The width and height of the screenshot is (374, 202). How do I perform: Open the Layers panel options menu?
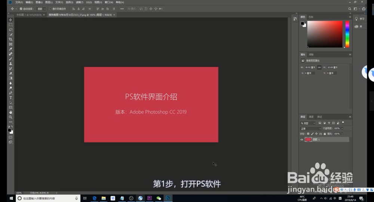click(x=350, y=117)
